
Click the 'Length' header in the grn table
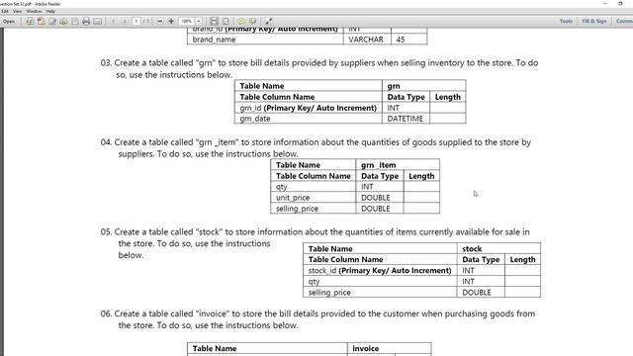tap(448, 97)
